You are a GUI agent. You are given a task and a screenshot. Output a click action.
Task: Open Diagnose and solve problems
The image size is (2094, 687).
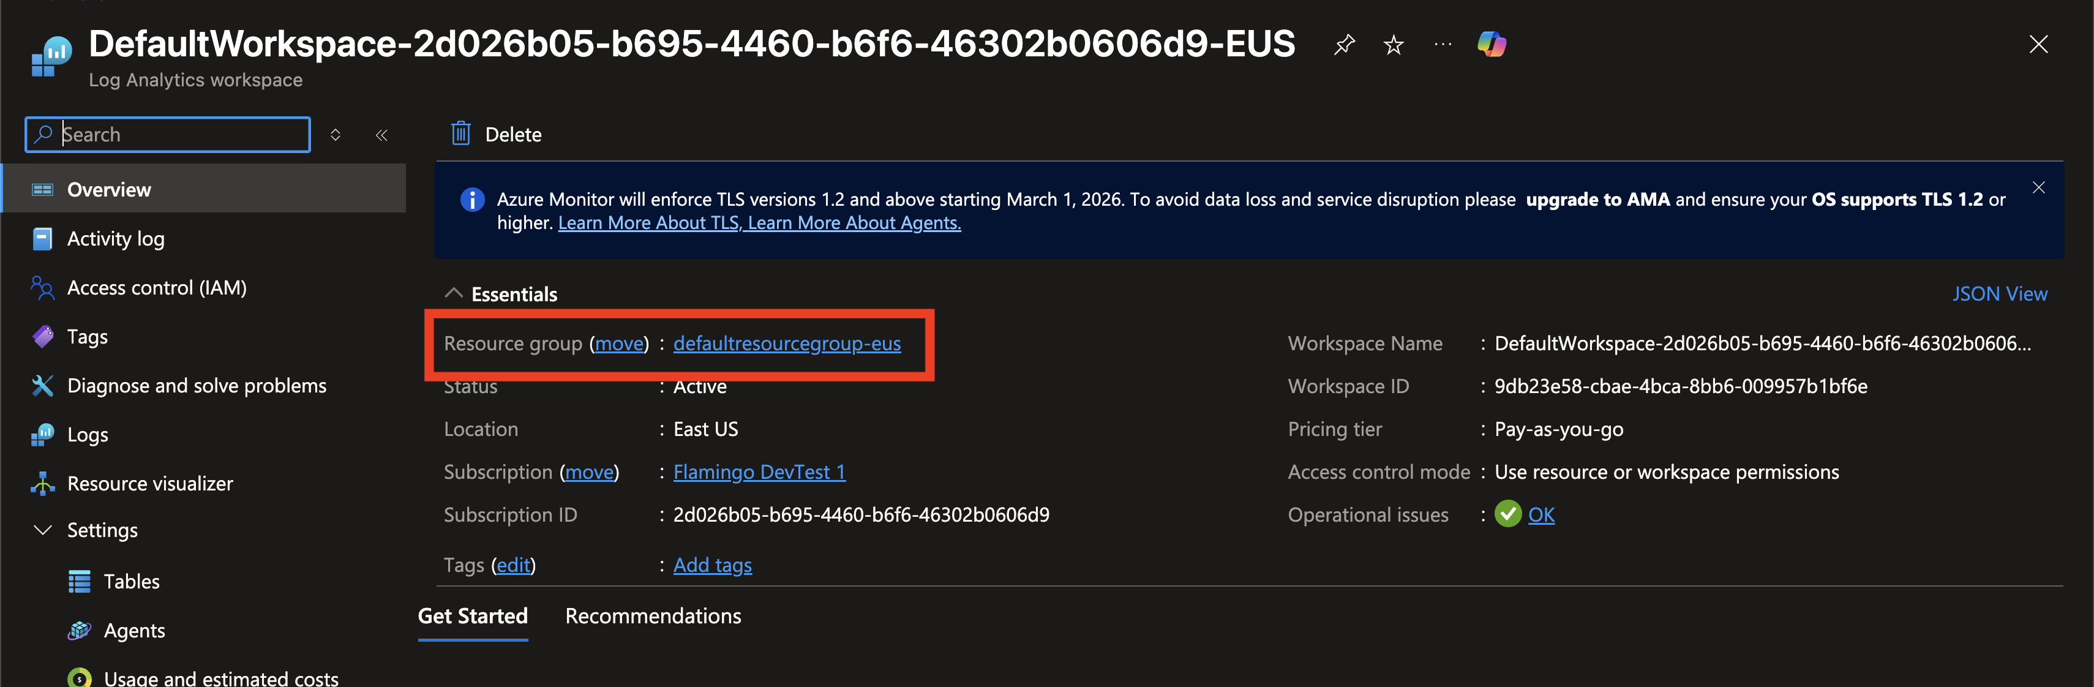tap(197, 385)
